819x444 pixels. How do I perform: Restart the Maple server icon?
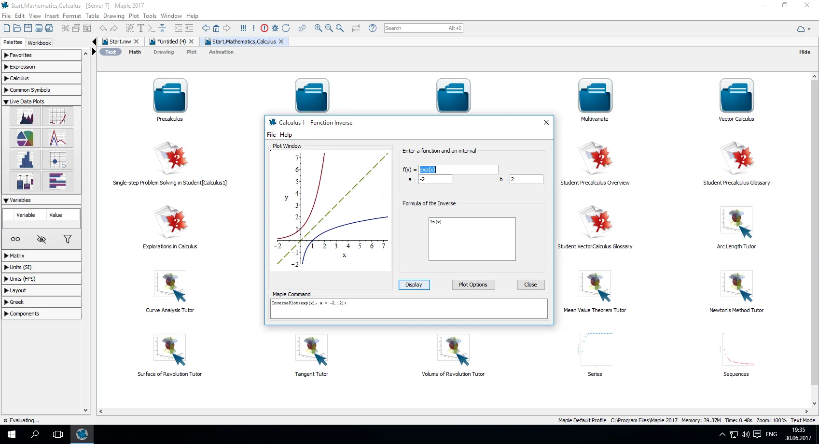coord(286,28)
